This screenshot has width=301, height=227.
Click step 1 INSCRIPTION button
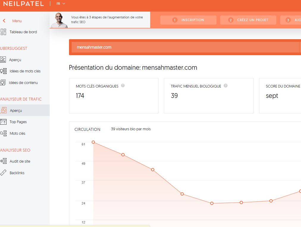click(188, 20)
